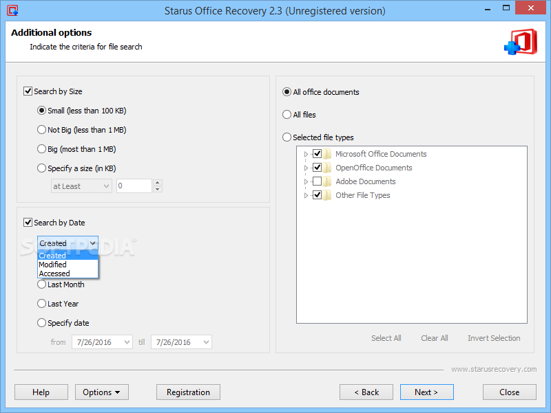Click the Adobe Documents folder icon

pos(326,181)
